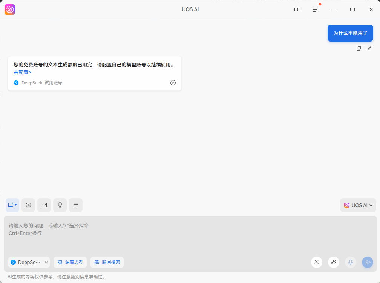Toggle 联网搜索 web search
This screenshot has width=380, height=283.
(107, 262)
